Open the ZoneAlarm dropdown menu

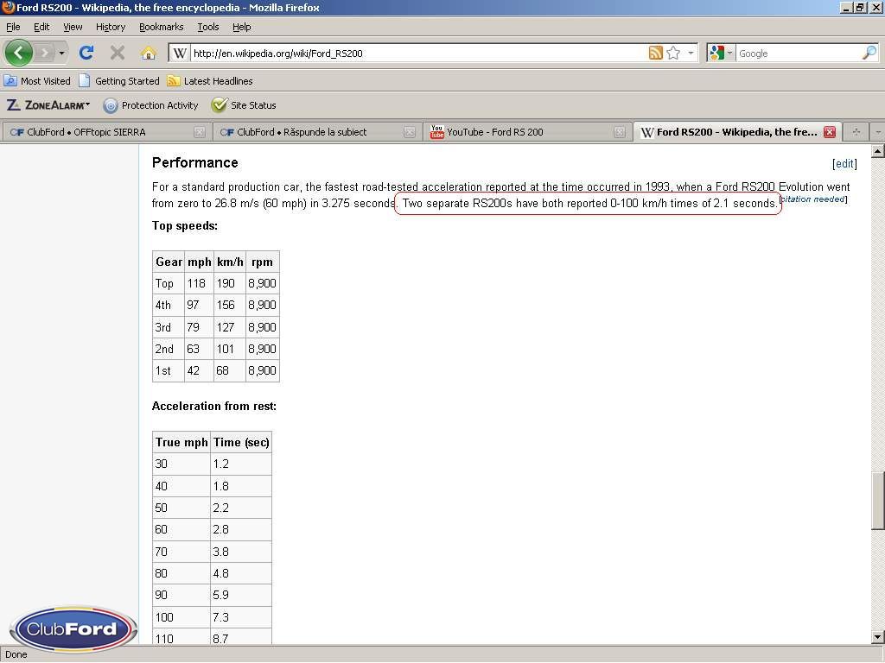tap(48, 105)
